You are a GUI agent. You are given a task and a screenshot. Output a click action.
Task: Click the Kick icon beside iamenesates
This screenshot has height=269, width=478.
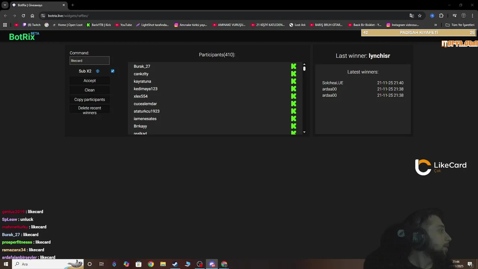(294, 119)
